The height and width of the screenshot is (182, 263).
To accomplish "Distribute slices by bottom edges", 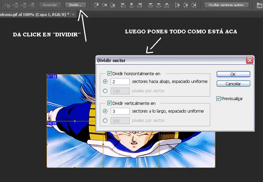I will tap(166, 5).
